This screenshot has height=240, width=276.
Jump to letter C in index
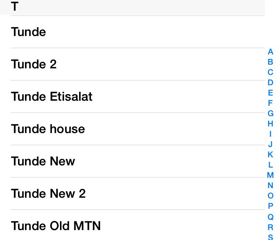tap(270, 72)
